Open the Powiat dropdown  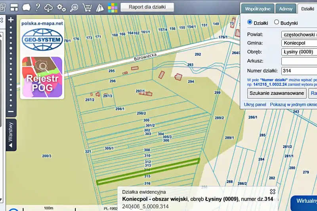(299, 34)
